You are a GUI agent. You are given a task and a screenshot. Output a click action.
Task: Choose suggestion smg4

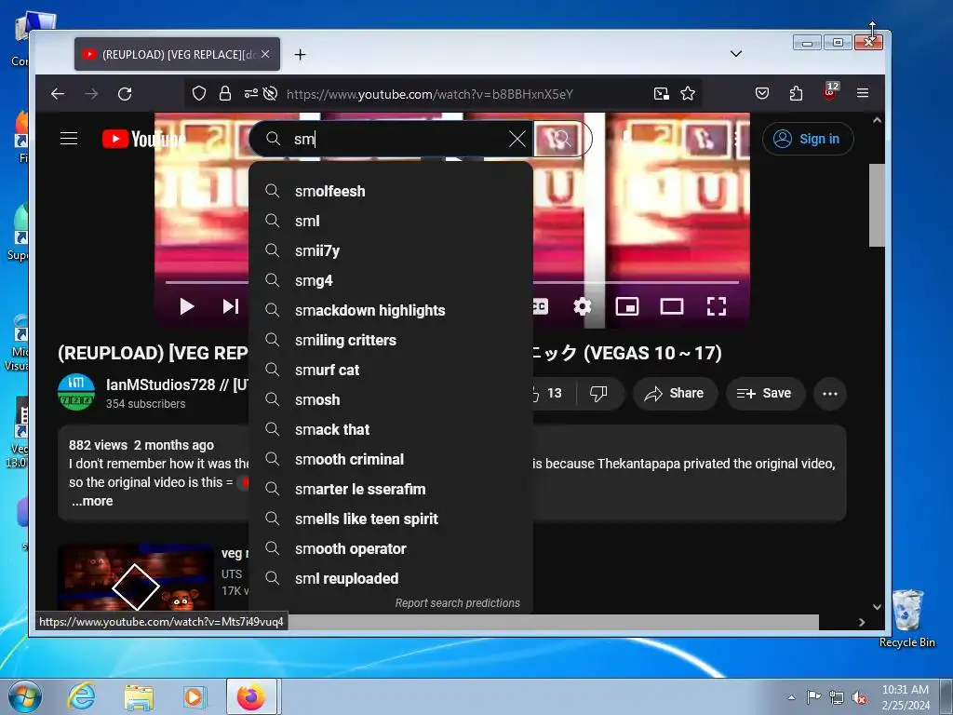[x=391, y=280]
